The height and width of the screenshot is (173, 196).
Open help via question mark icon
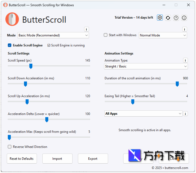point(176,18)
